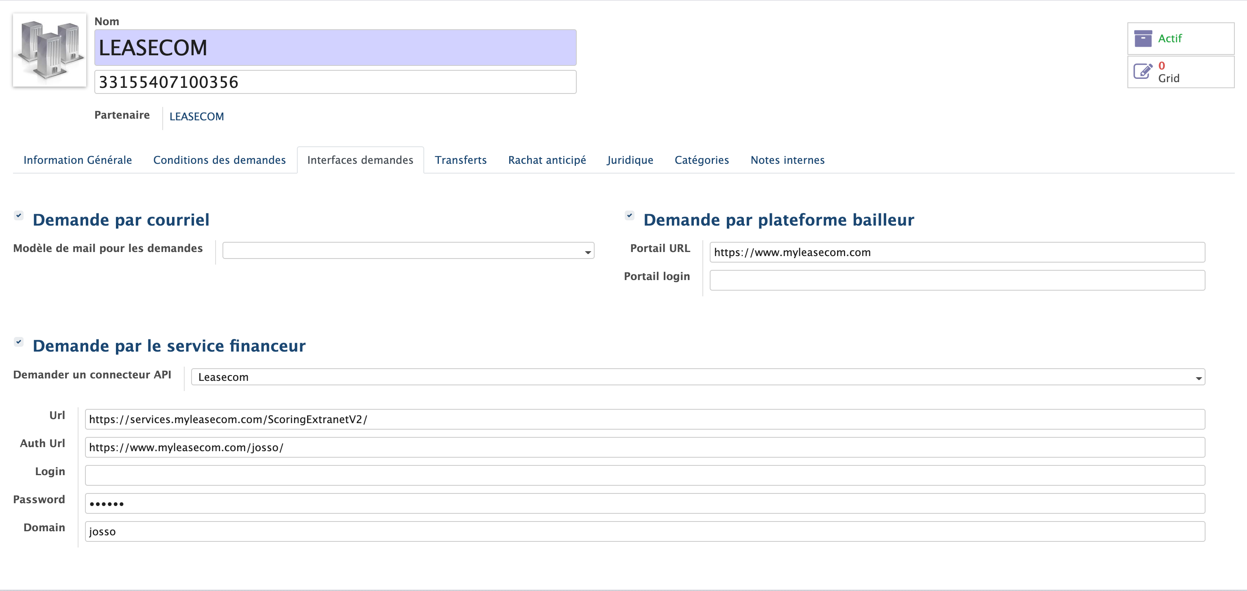
Task: Open the Catégories tab
Action: [702, 160]
